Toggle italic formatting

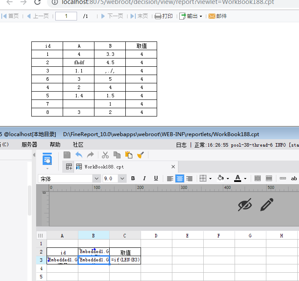tap(144, 178)
